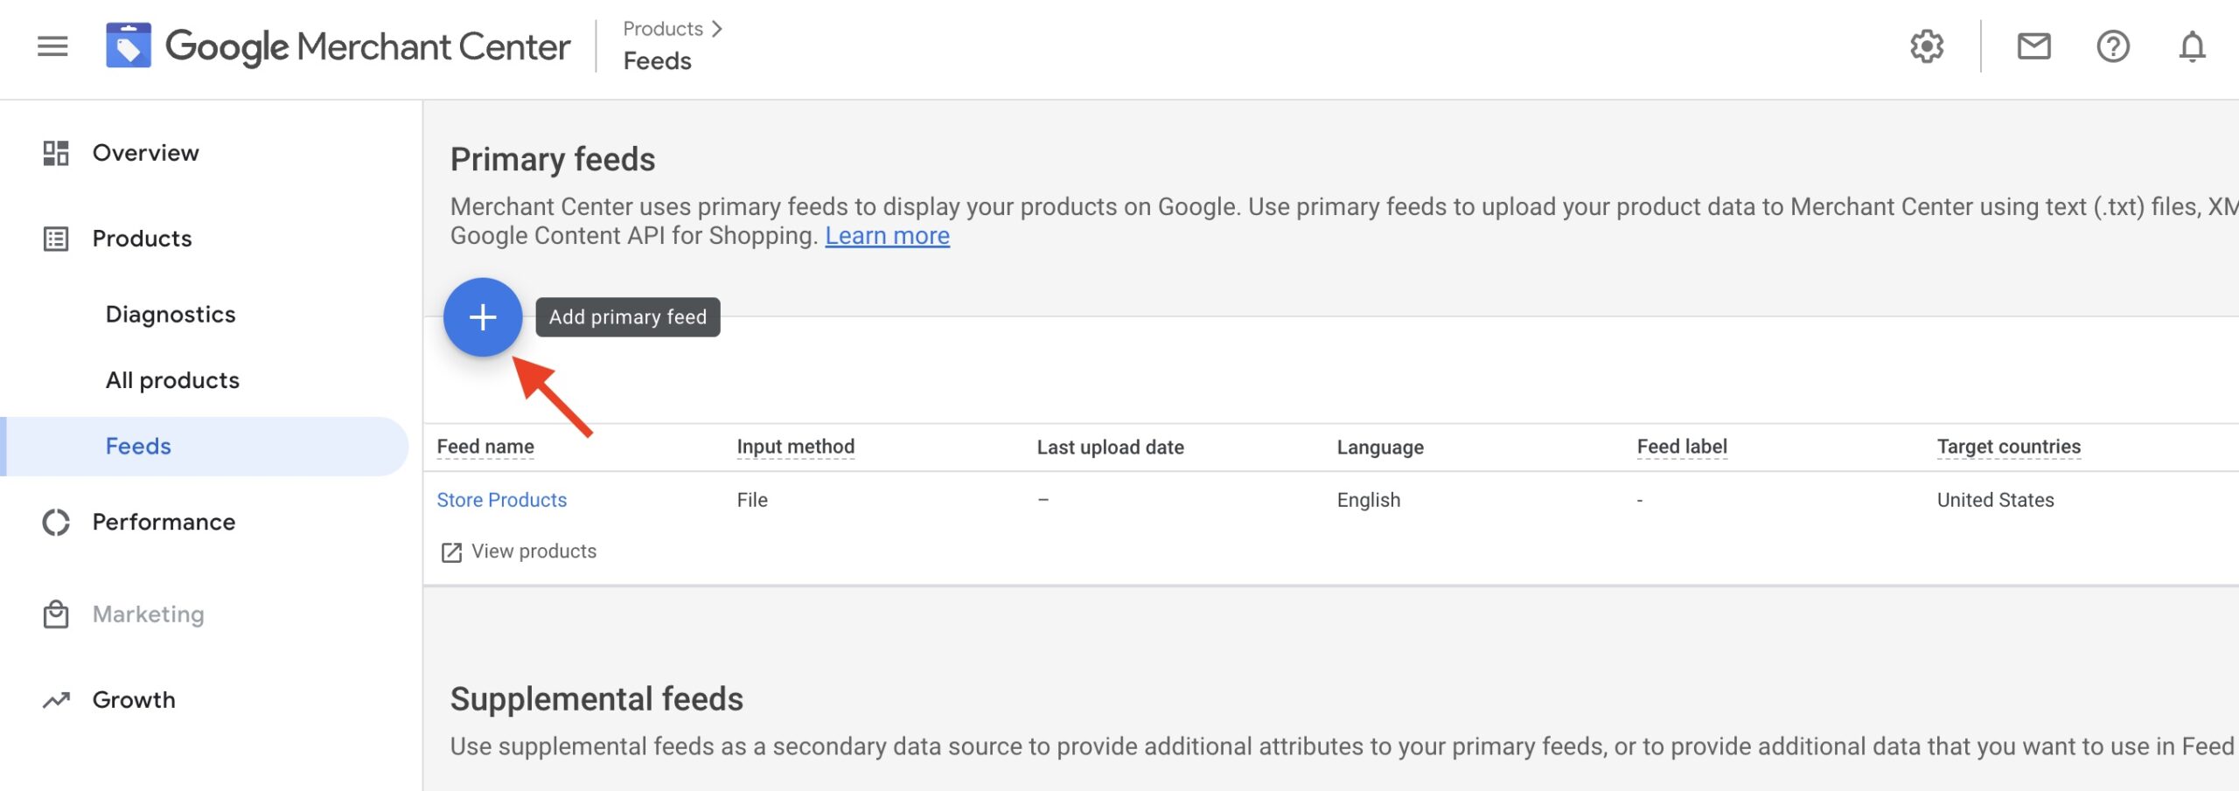Open the notifications bell

pyautogui.click(x=2191, y=46)
